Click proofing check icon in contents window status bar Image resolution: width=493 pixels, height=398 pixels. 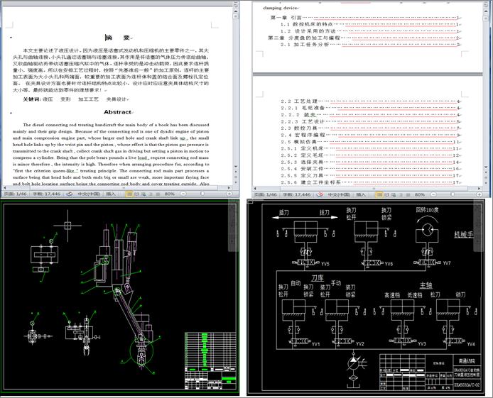tap(320, 194)
